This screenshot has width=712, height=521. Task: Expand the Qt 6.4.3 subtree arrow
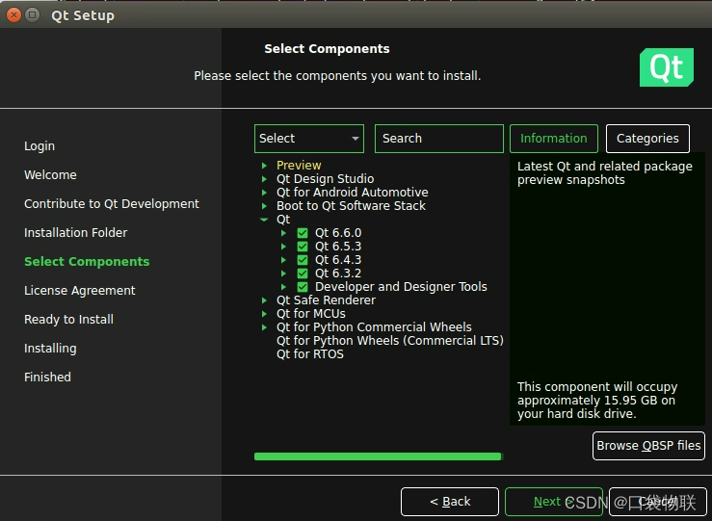pos(283,260)
